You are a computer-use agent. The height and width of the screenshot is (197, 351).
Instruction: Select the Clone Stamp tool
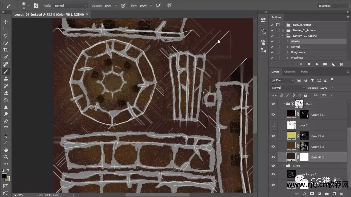(x=6, y=79)
